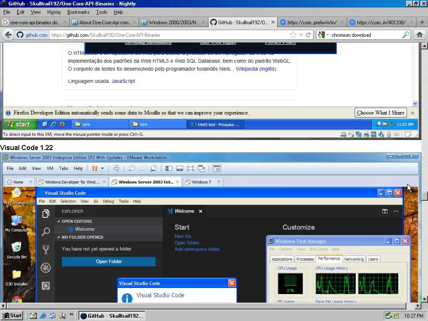Viewport: 428px width, 321px height.
Task: Click Choose What I Share button
Action: coord(380,113)
